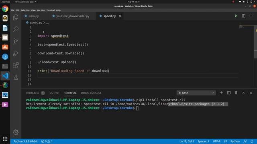Open Terminal app from the dock
This screenshot has height=144, width=257.
[x=5, y=66]
